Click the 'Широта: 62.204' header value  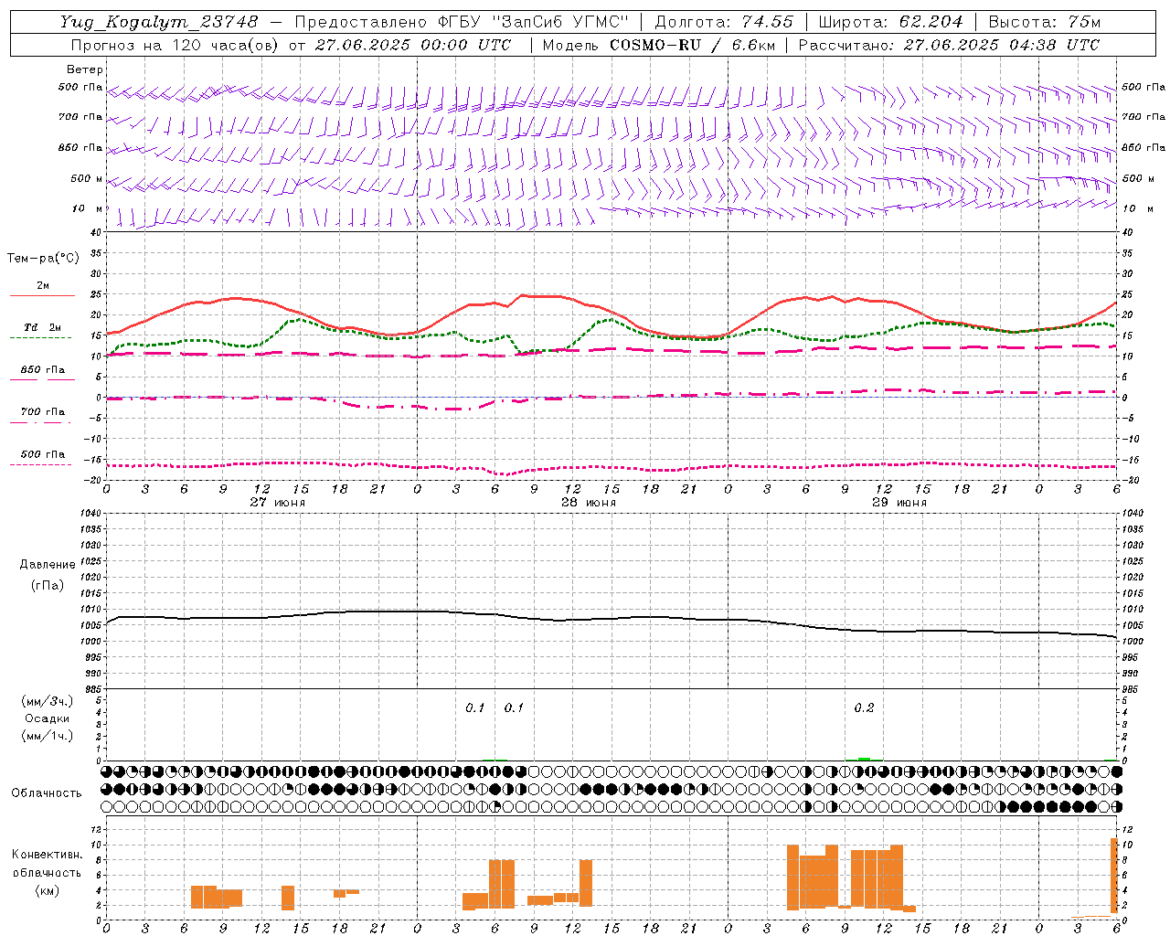tap(890, 22)
